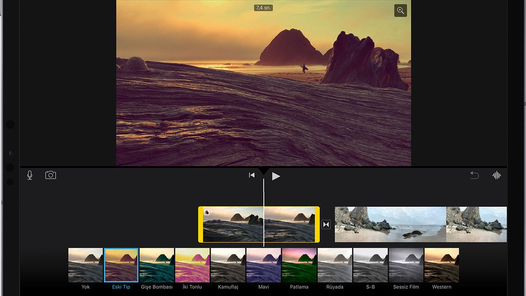The image size is (526, 296).
Task: Select the second beach clip in the timeline
Action: coord(419,224)
